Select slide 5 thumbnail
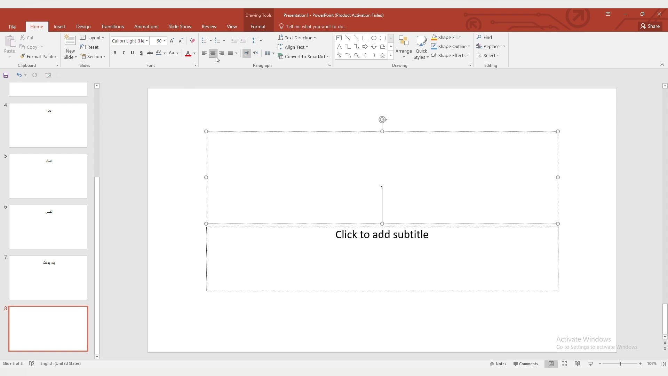The height and width of the screenshot is (376, 668). tap(48, 176)
